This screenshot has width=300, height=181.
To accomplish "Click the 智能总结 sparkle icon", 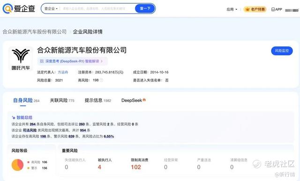I will (14, 118).
